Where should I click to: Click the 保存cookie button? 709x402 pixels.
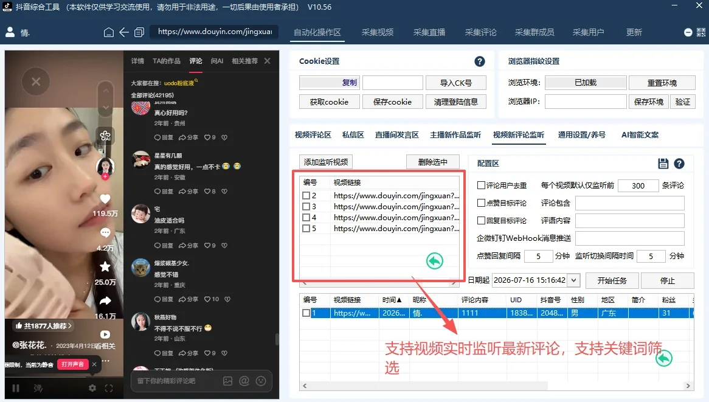pyautogui.click(x=392, y=102)
